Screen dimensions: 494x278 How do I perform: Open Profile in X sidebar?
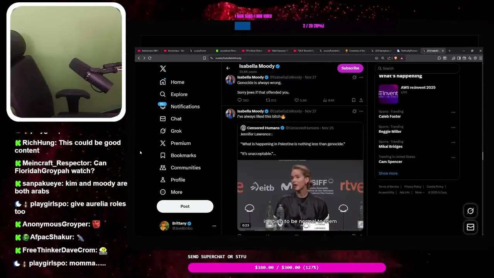(173, 180)
